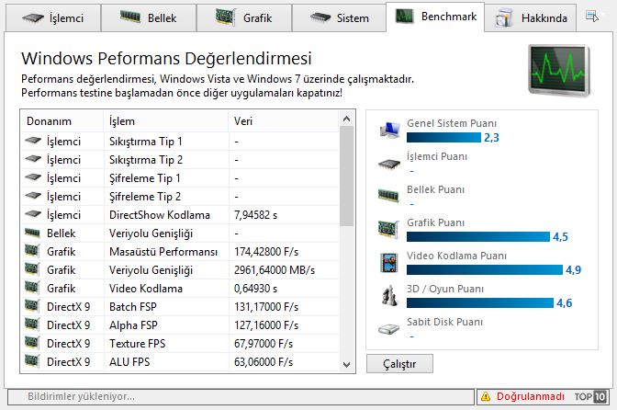This screenshot has height=410, width=617.
Task: Click the 4,9 video encoding score
Action: pyautogui.click(x=573, y=269)
